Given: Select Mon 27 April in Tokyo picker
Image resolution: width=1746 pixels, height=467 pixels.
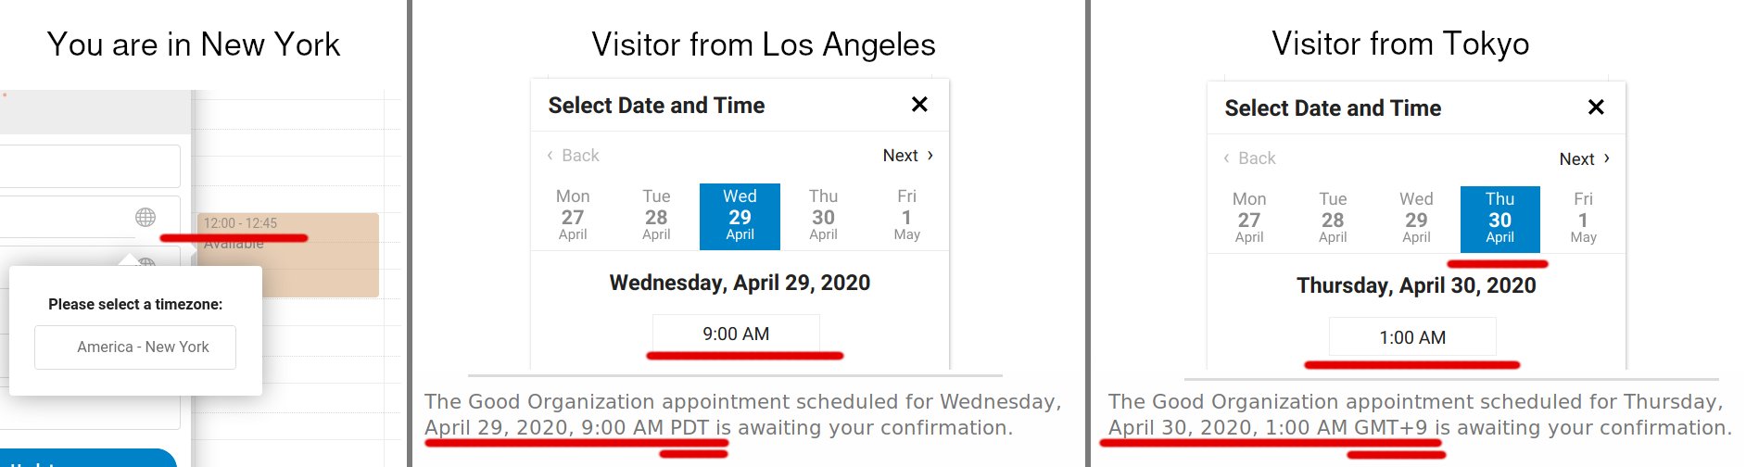Looking at the screenshot, I should 1249,219.
